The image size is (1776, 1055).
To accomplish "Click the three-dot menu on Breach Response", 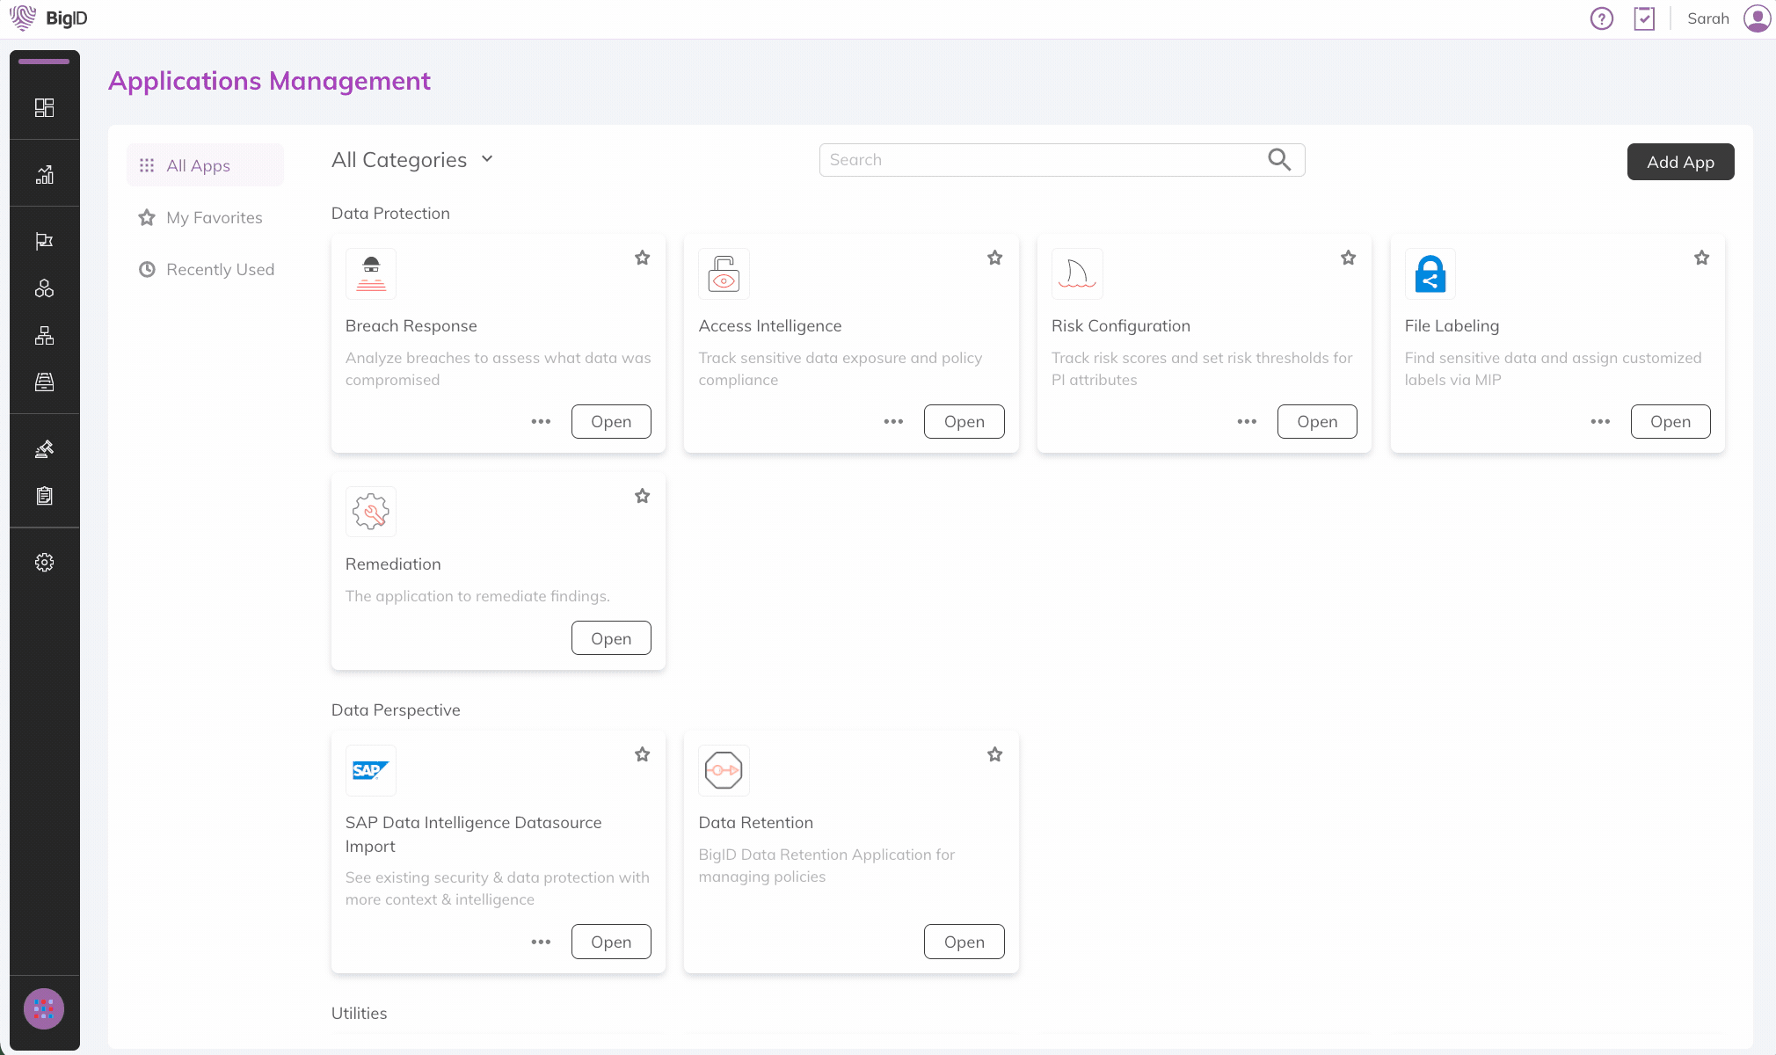I will 540,421.
